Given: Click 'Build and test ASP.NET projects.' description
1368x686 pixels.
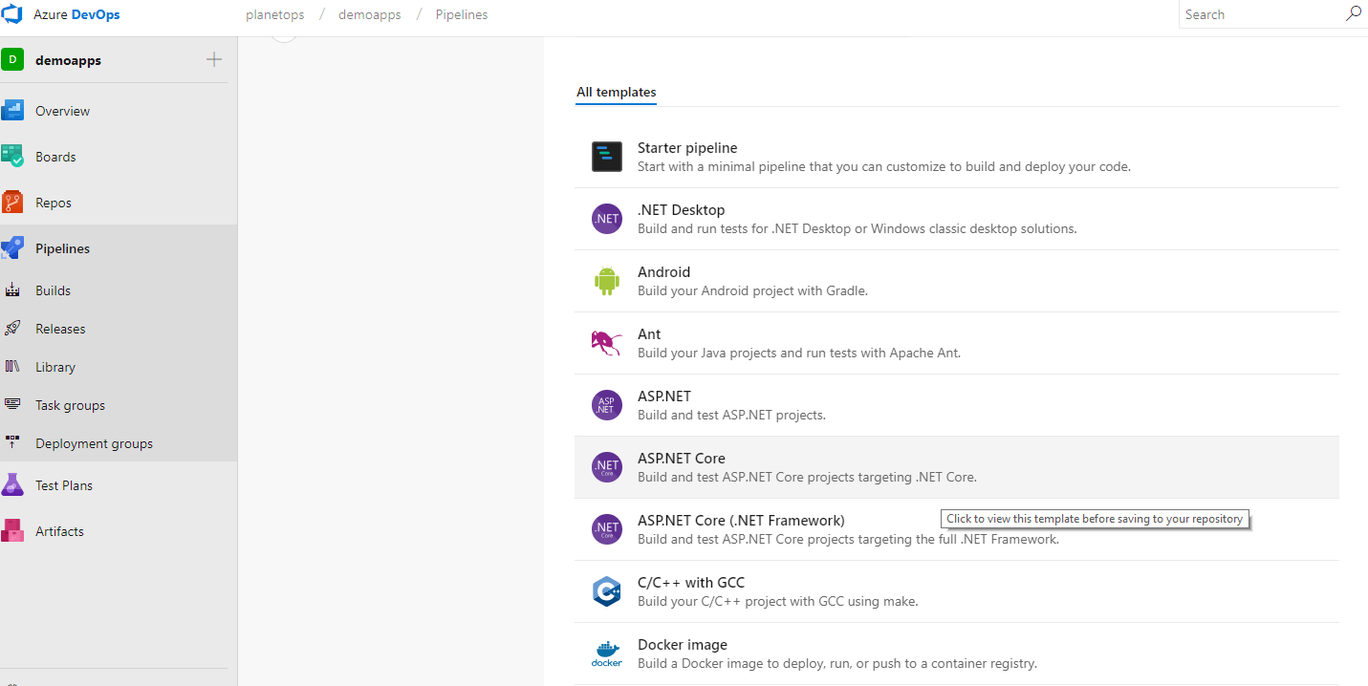Looking at the screenshot, I should pyautogui.click(x=731, y=415).
